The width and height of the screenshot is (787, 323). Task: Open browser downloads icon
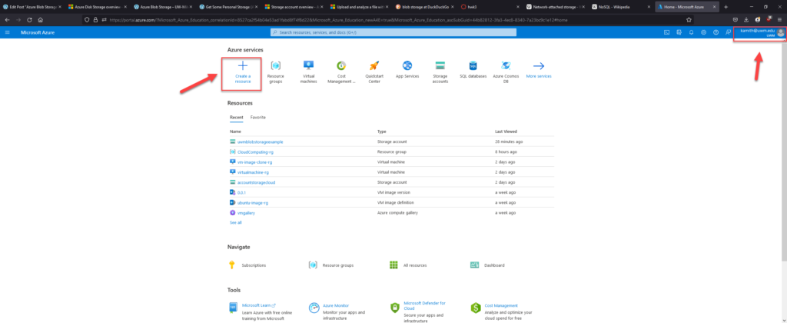(x=746, y=19)
